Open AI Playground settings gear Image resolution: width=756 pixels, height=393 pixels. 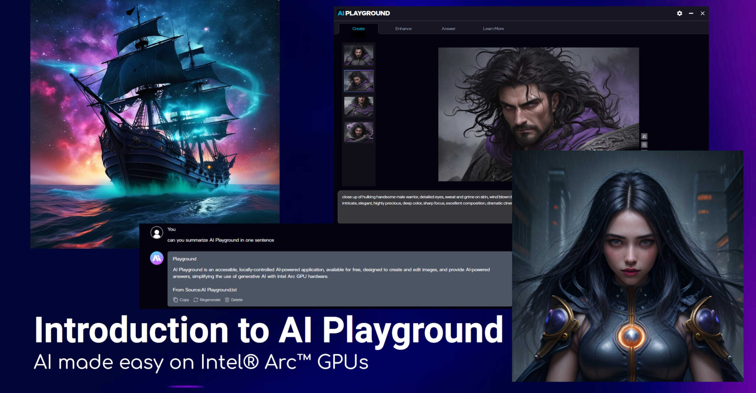[x=679, y=13]
